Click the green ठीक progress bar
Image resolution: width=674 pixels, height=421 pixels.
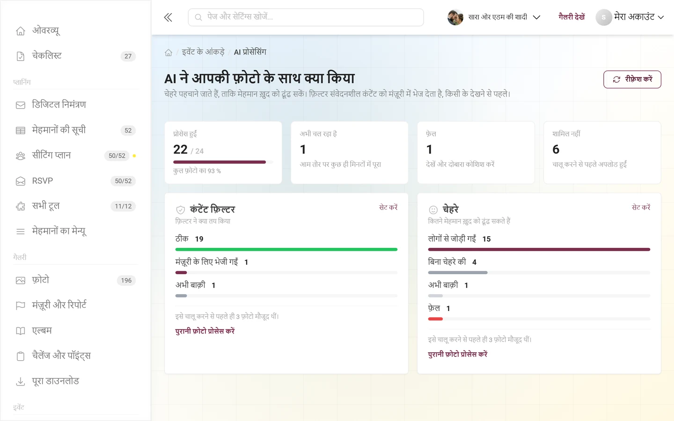[286, 250]
